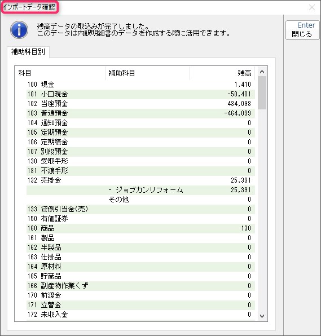Viewport: 321px width, 336px height.
Task: Select the 補助科目別 tab
Action: pos(28,52)
